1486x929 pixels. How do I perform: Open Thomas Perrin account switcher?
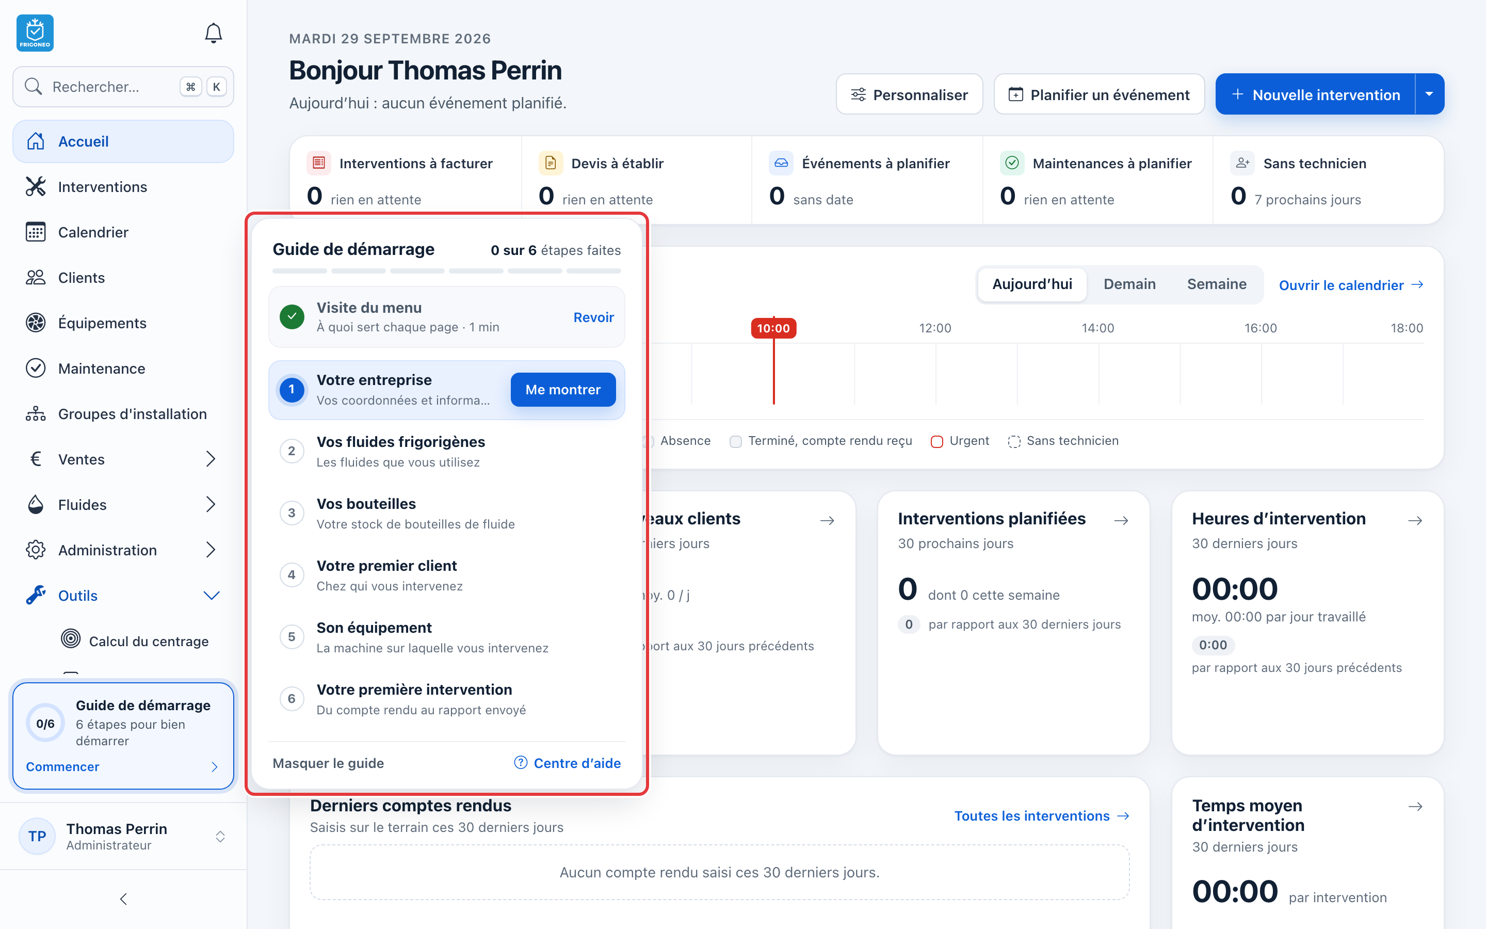click(123, 836)
